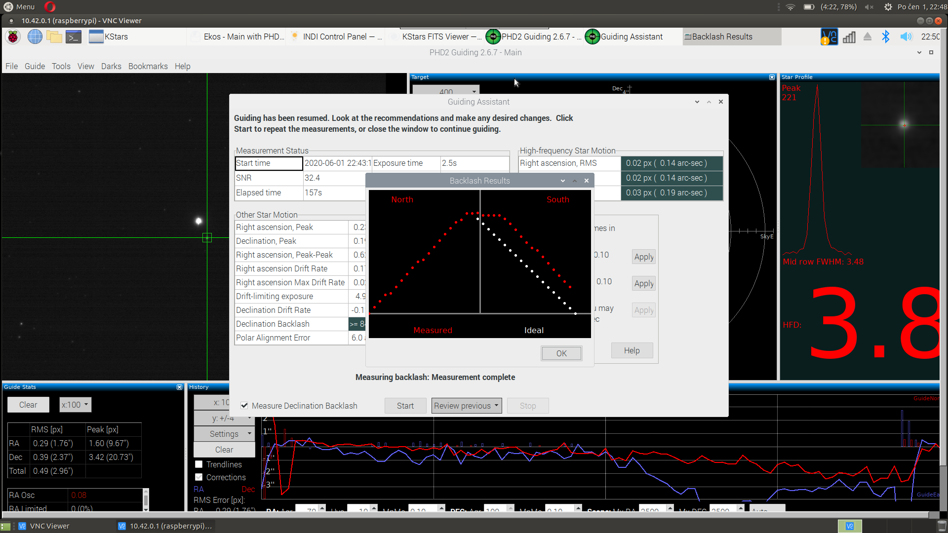Enable the Trendlines checkbox

[x=199, y=464]
